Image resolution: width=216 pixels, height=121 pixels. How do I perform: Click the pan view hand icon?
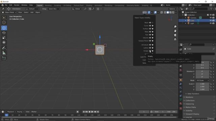(175, 31)
